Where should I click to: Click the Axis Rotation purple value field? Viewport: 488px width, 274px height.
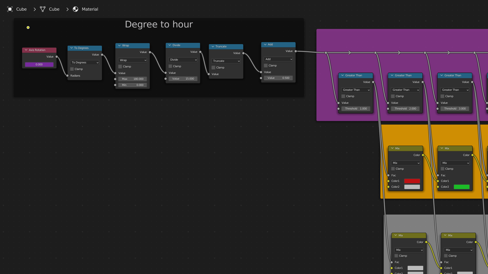coord(39,65)
